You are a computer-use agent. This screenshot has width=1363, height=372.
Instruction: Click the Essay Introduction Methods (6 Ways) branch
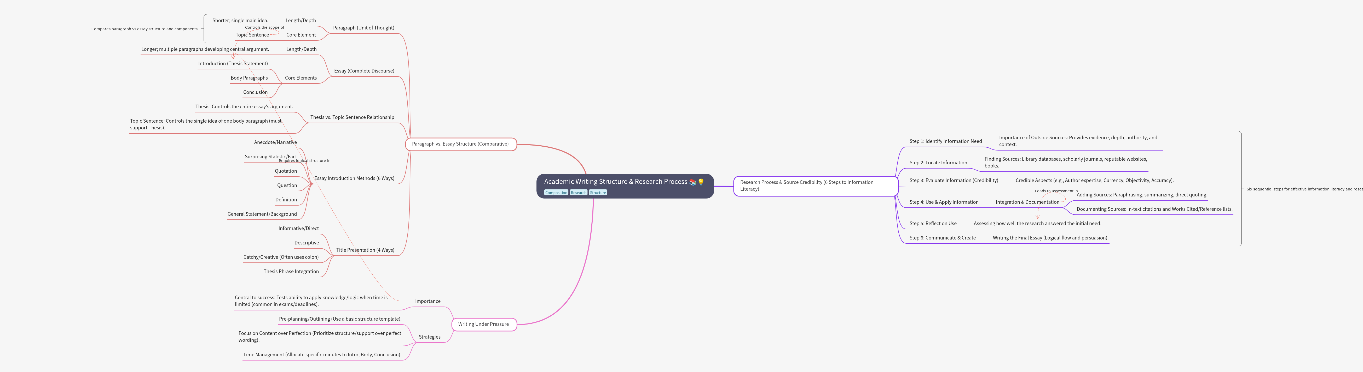pos(354,179)
